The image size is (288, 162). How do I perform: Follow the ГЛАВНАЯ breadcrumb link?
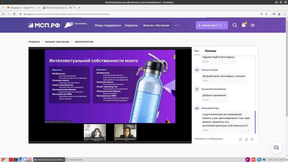[34, 42]
